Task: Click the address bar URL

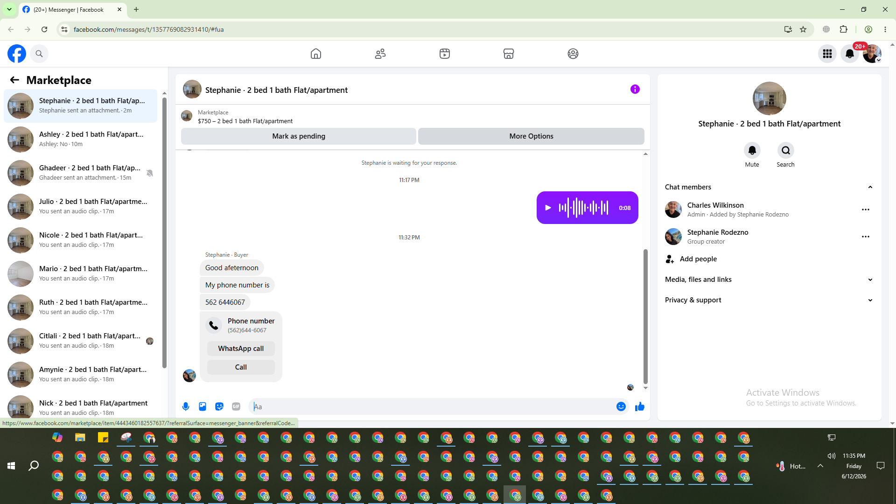Action: pos(149,29)
